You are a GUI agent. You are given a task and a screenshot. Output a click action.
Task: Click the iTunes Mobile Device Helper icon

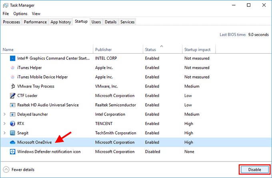click(12, 77)
